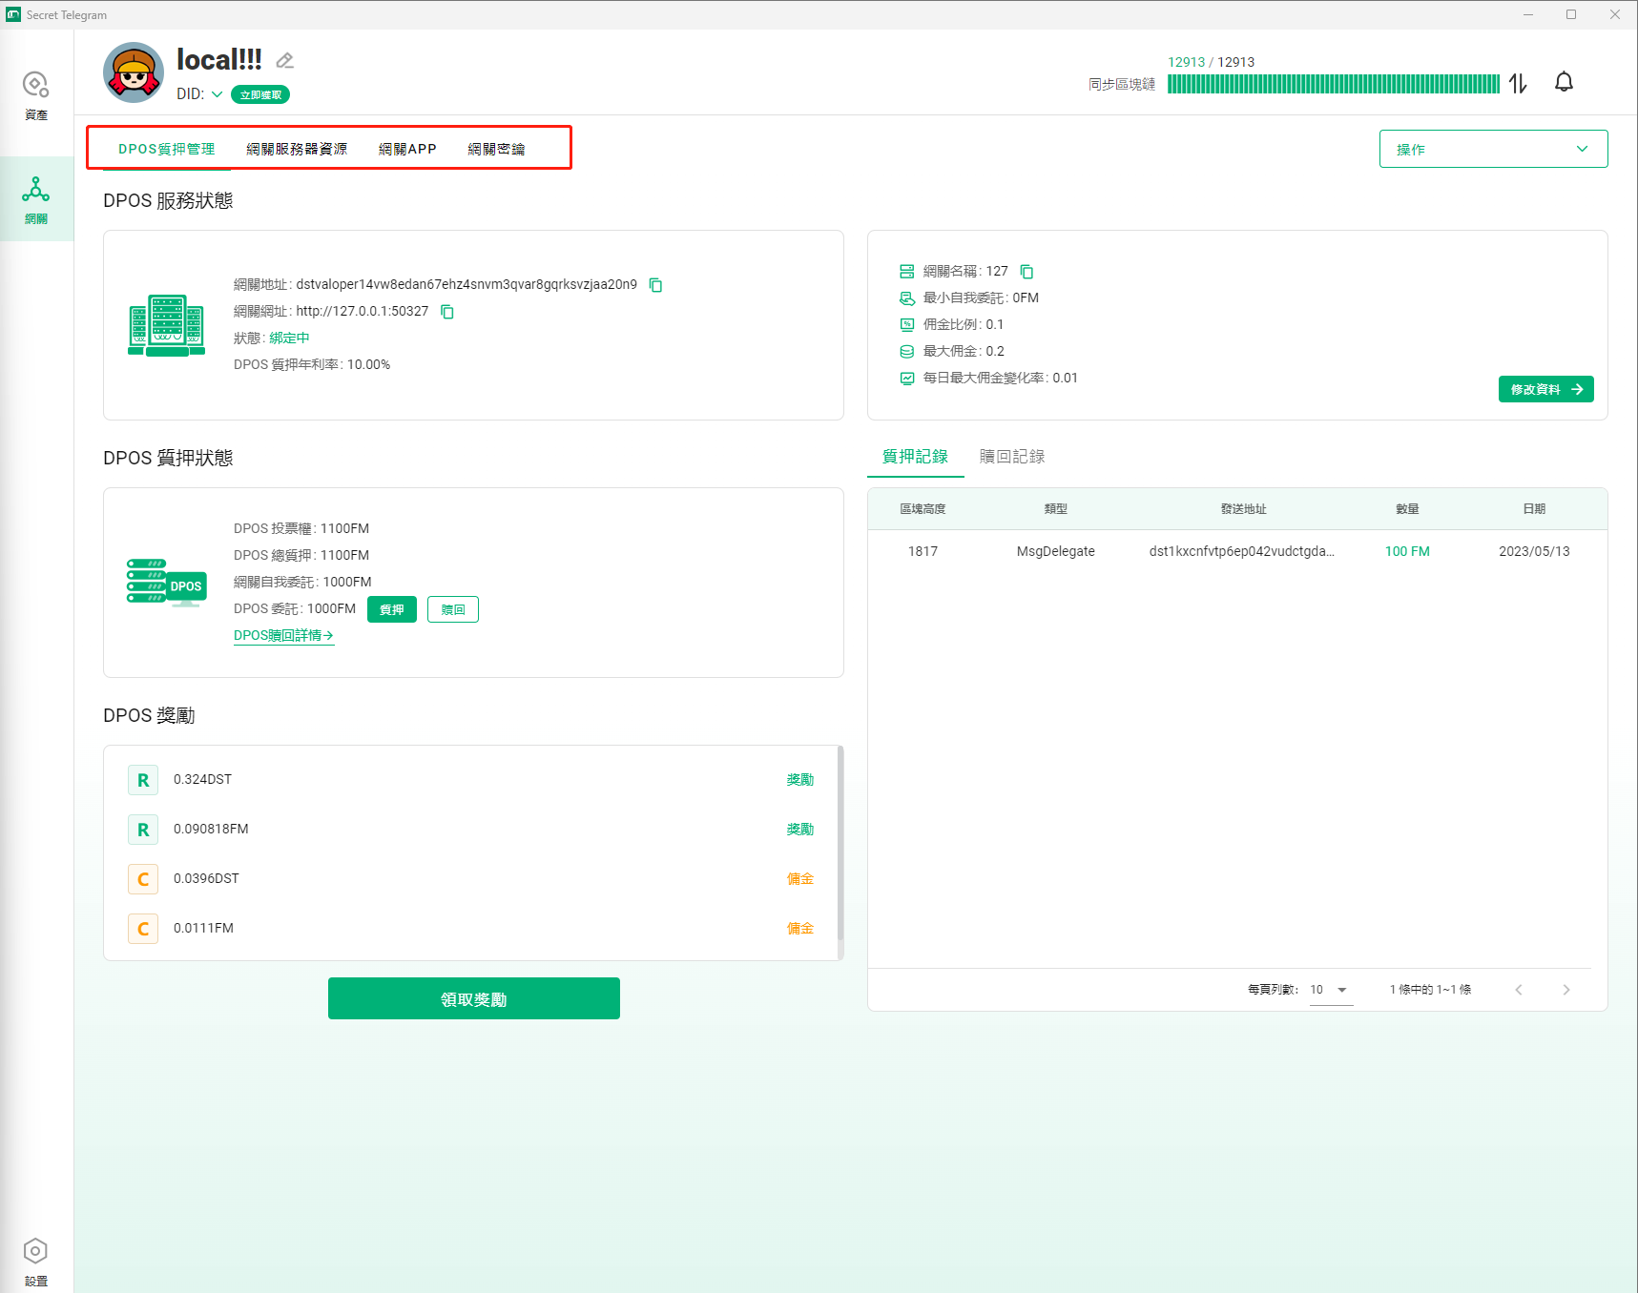This screenshot has height=1293, width=1638.
Task: Click the 修改資料 button
Action: 1545,389
